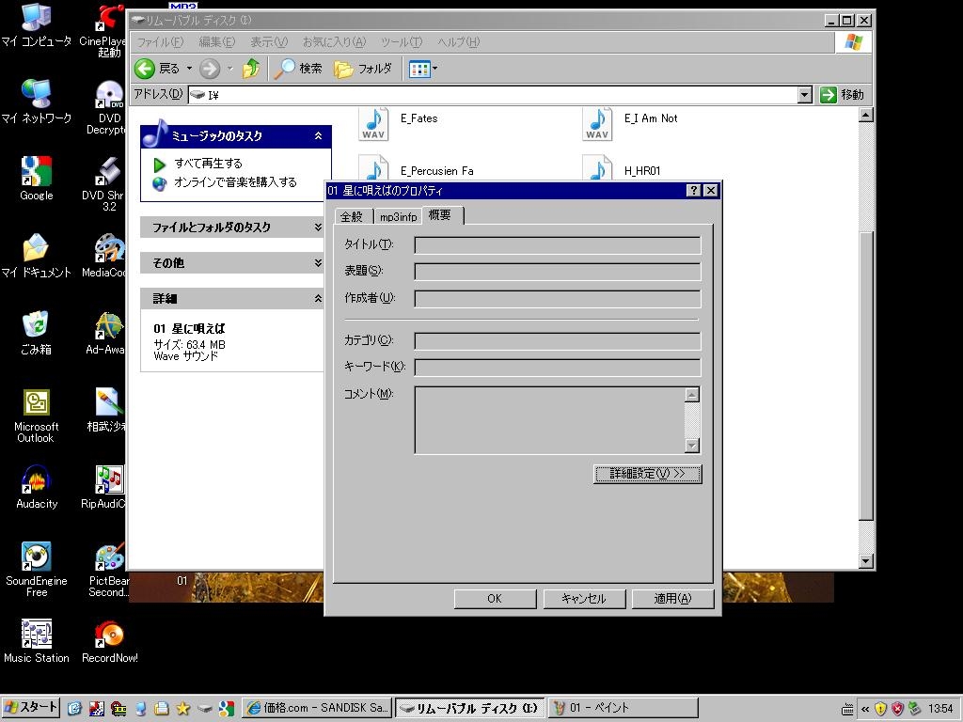
Task: Click Shop for music online (オンラインで音楽を購入する) link
Action: coord(235,182)
